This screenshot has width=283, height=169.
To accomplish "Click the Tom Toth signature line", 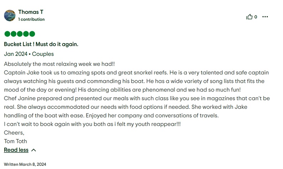I will (x=15, y=141).
